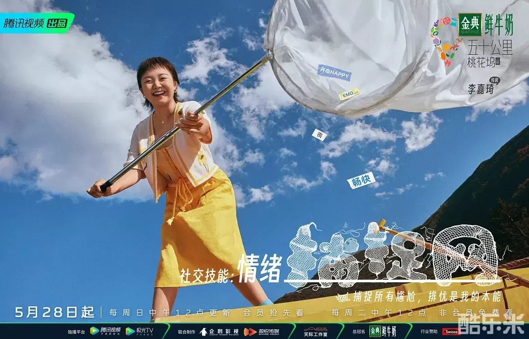Viewport: 529px width, 339px height.
Task: Click the 腾讯视频 出品 badge
Action: tap(37, 23)
